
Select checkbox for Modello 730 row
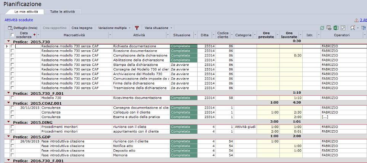point(13,98)
